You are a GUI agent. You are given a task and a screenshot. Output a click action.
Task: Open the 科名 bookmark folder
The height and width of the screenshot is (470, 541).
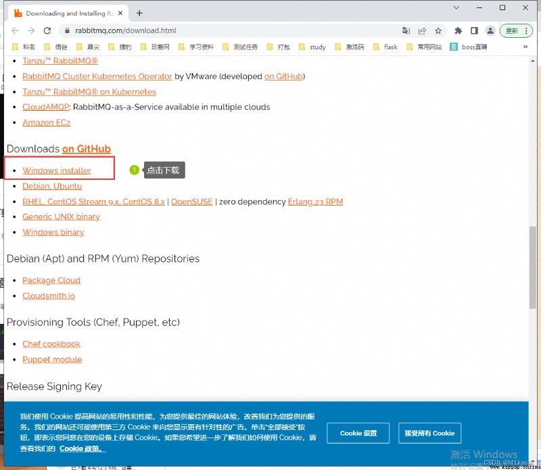(24, 47)
